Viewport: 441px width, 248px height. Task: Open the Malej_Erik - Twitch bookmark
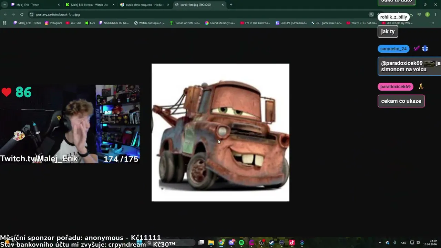[x=27, y=23]
